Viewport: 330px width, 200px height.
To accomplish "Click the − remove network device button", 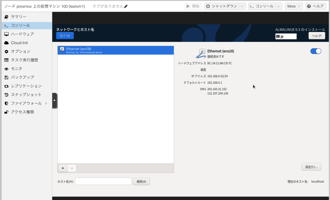I will (x=72, y=168).
